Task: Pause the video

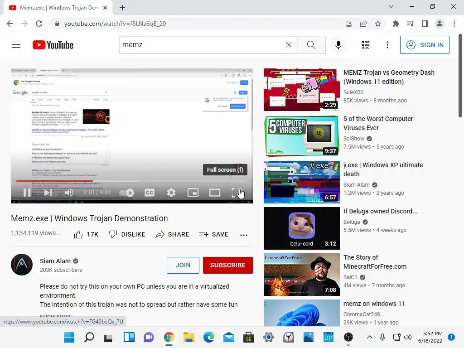Action: click(x=27, y=193)
